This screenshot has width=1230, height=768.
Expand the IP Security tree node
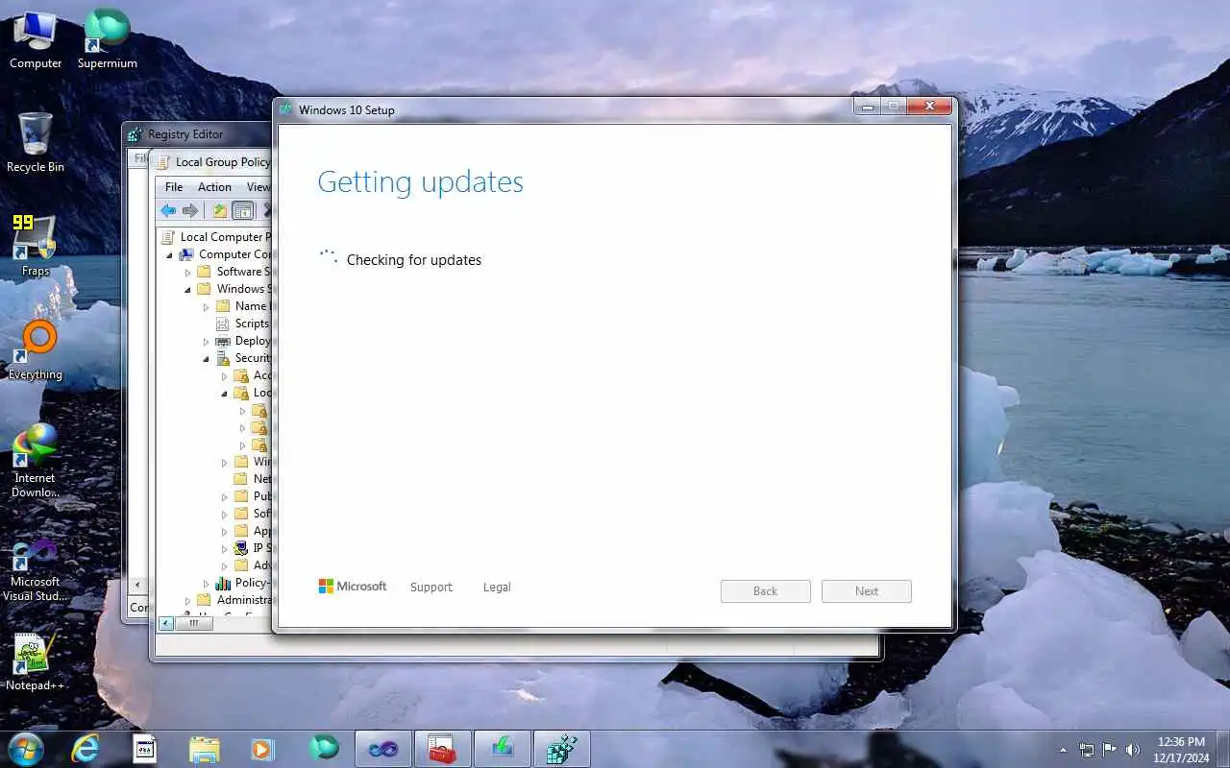(x=224, y=548)
